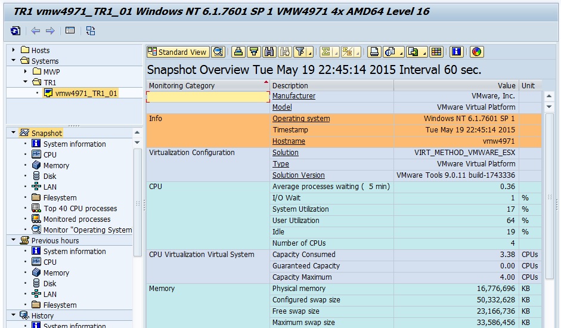The height and width of the screenshot is (328, 561).
Task: Click the Print icon in the ALV toolbar
Action: point(374,52)
